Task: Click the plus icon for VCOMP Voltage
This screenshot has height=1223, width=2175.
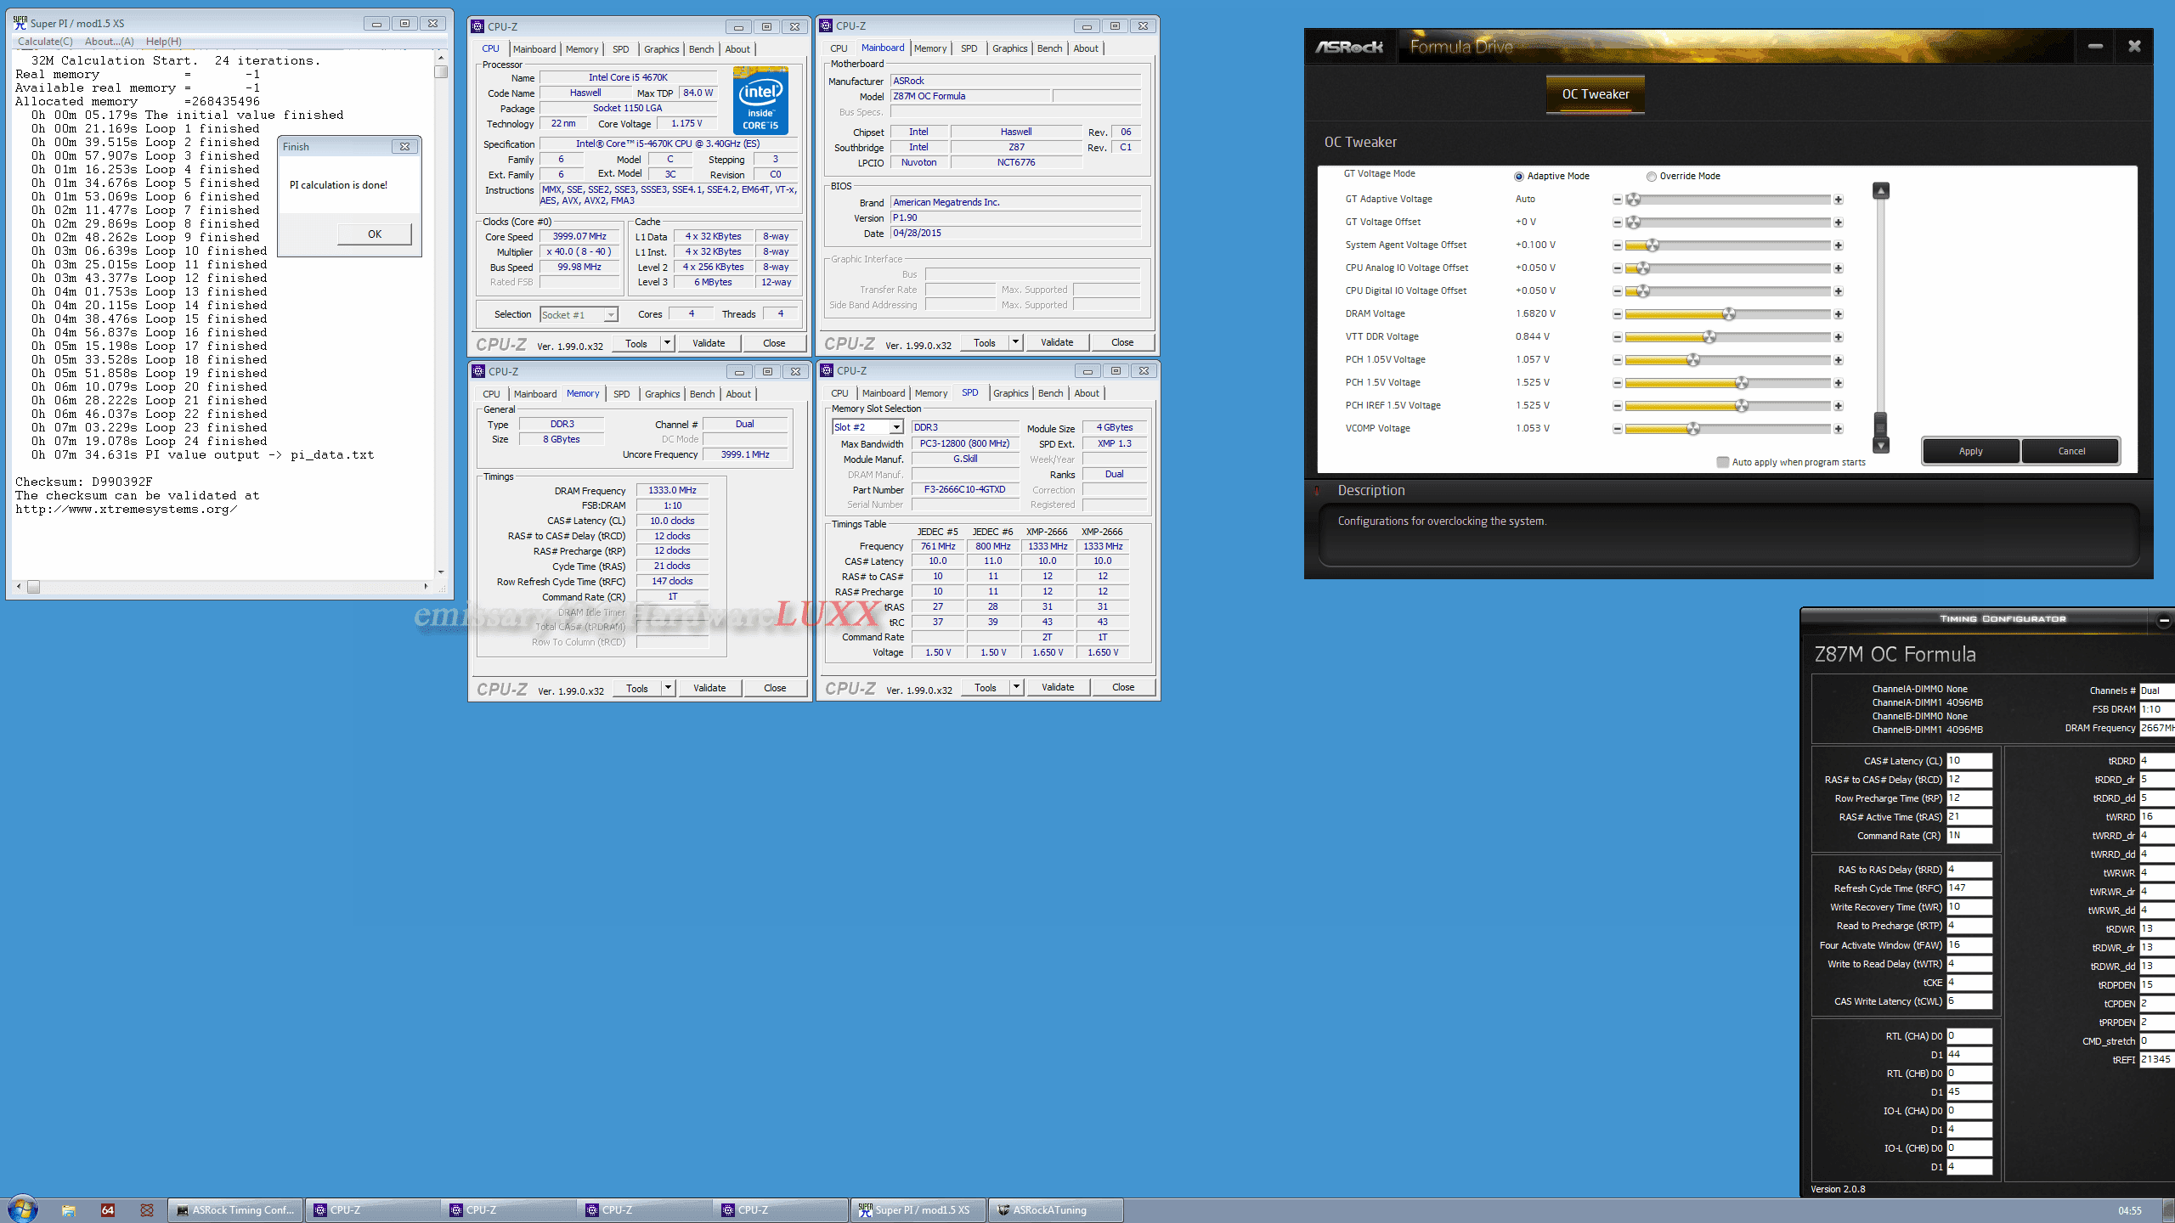Action: pyautogui.click(x=1838, y=429)
